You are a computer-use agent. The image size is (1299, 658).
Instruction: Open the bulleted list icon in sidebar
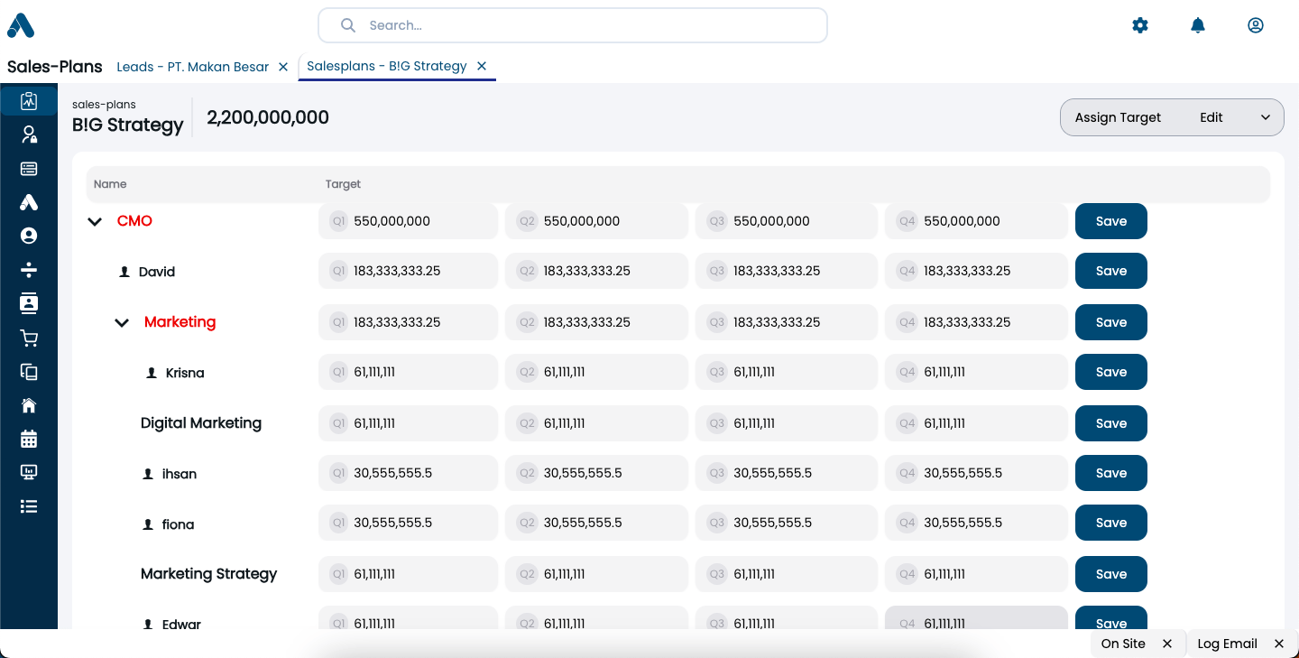(x=29, y=506)
